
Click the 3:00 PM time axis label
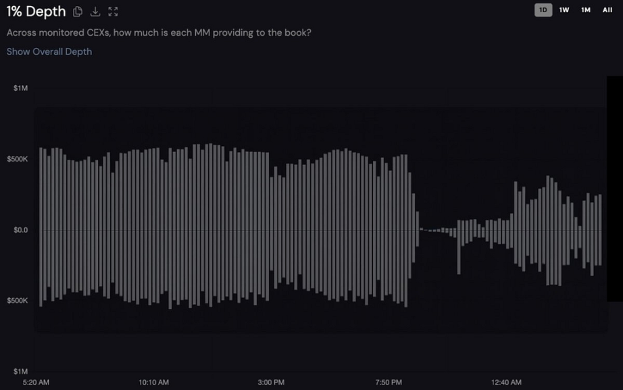point(271,383)
